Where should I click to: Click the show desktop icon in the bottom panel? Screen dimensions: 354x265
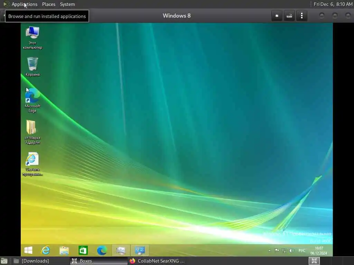[x=4, y=261]
